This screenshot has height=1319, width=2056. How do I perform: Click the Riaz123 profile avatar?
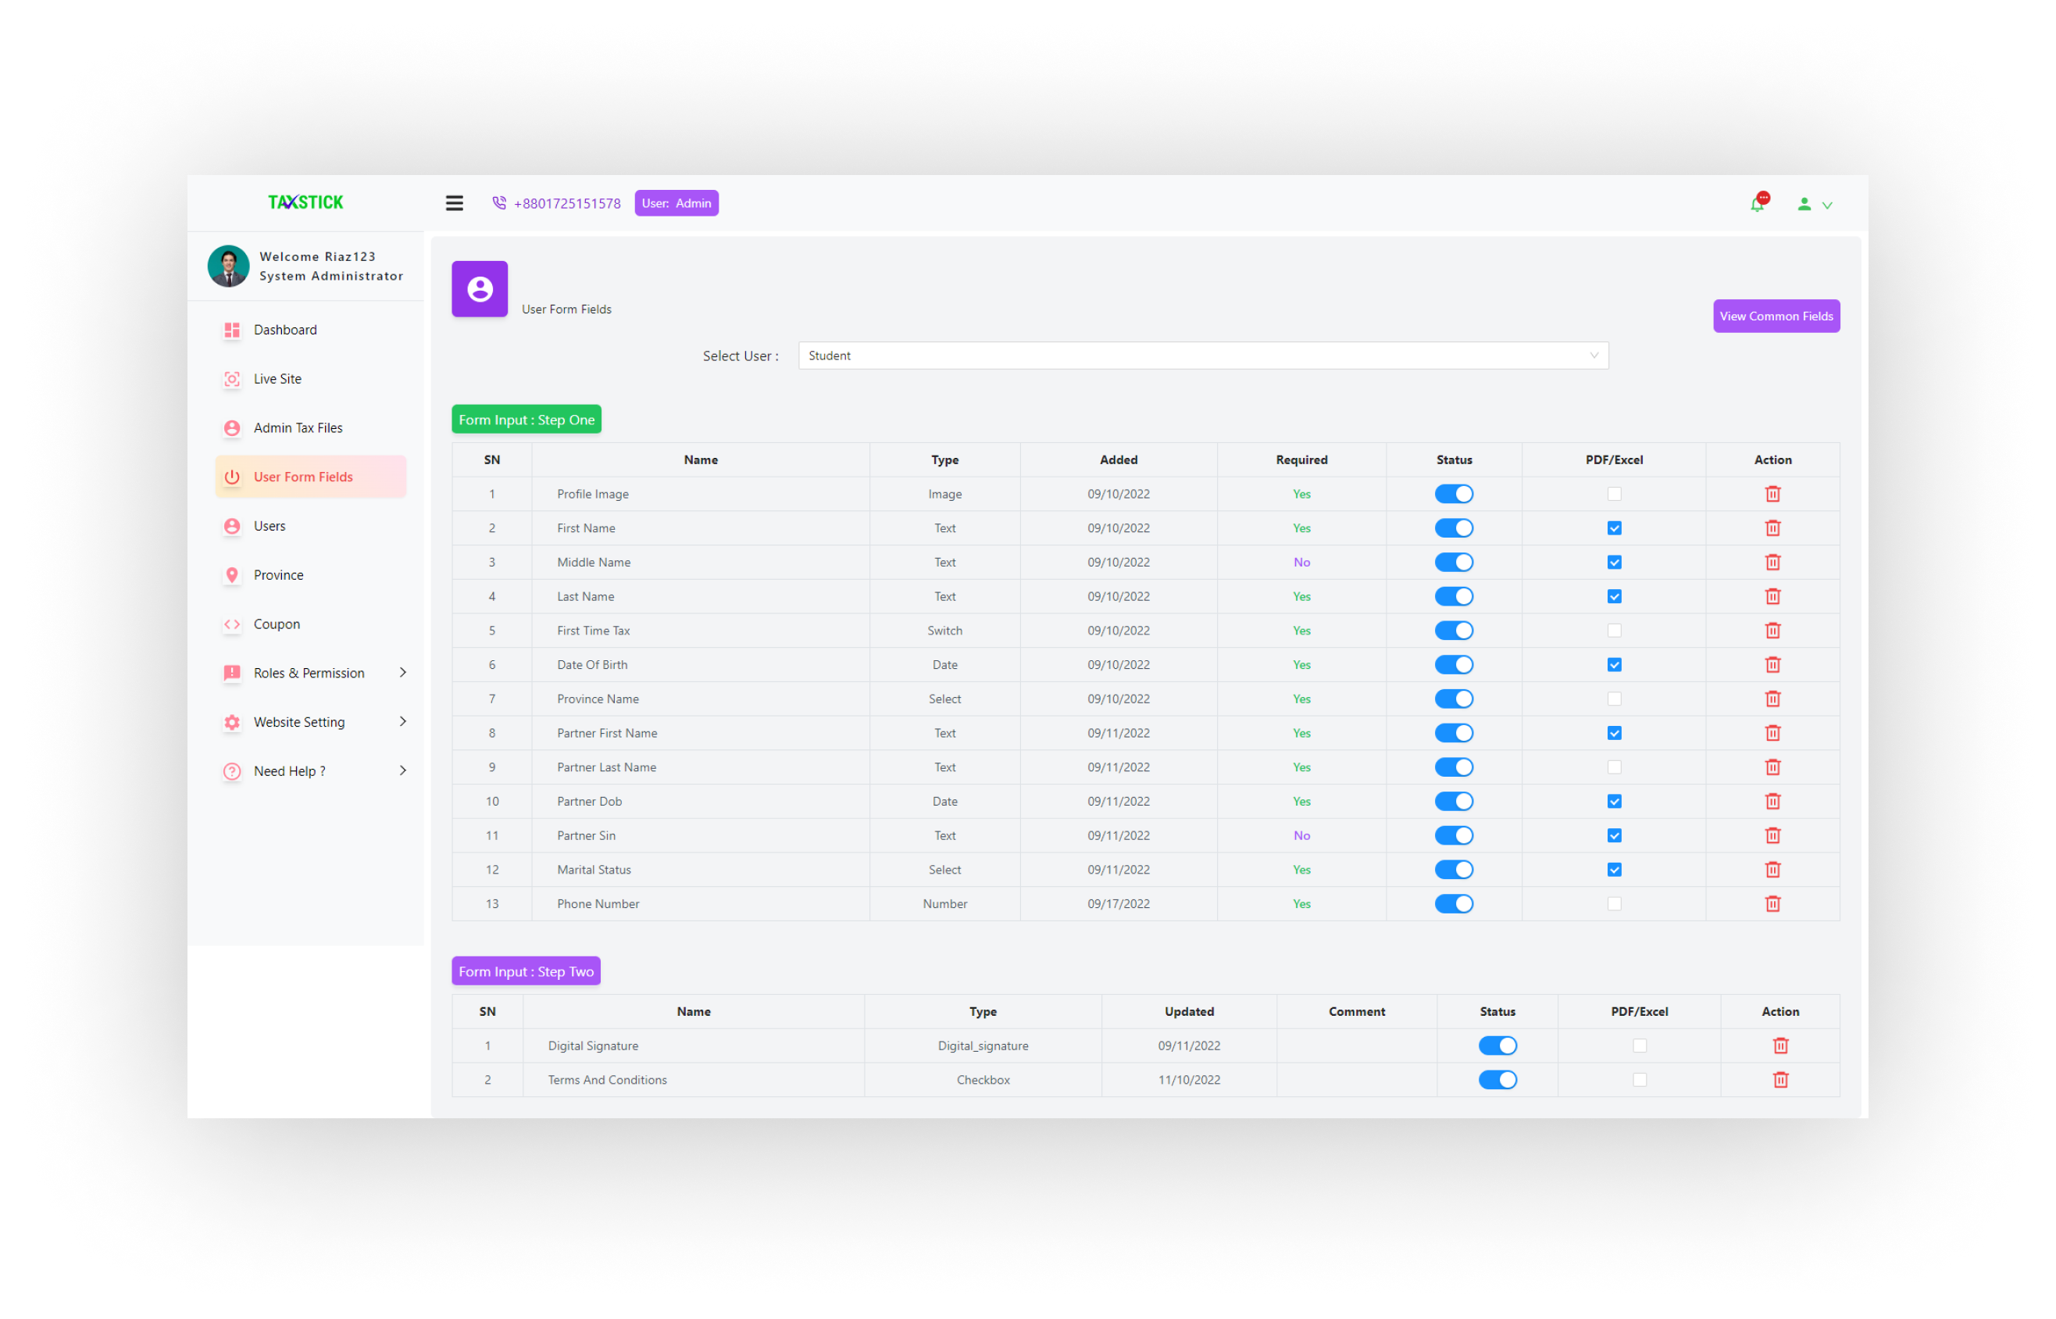point(229,266)
